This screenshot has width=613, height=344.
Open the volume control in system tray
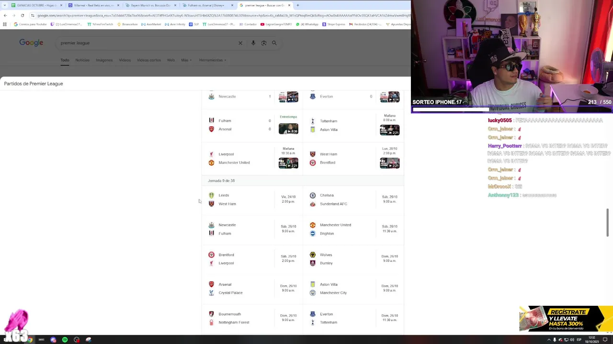(x=572, y=340)
